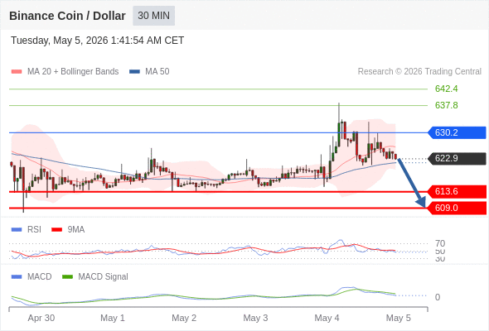489x331 pixels.
Task: Click the red 609.0 support price tag
Action: pos(457,208)
